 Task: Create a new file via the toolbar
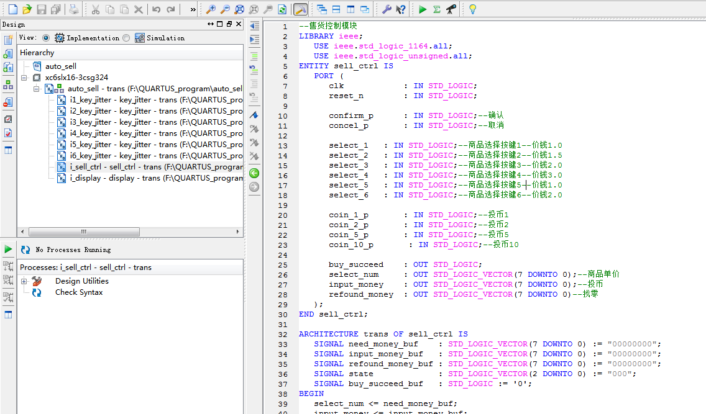click(x=13, y=9)
